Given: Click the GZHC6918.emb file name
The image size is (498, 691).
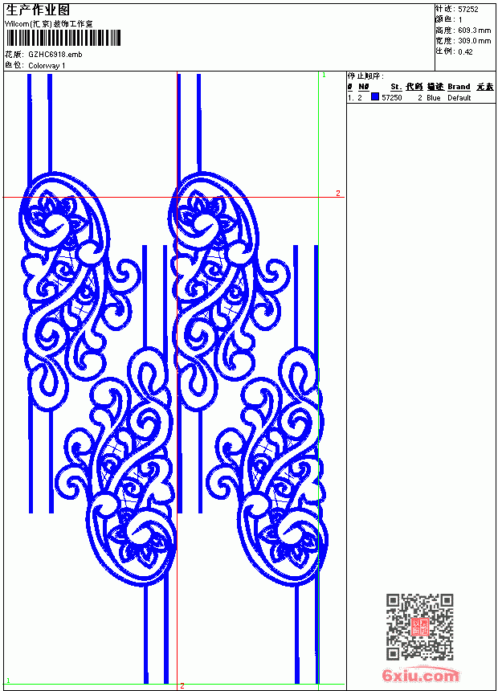Looking at the screenshot, I should coord(55,55).
